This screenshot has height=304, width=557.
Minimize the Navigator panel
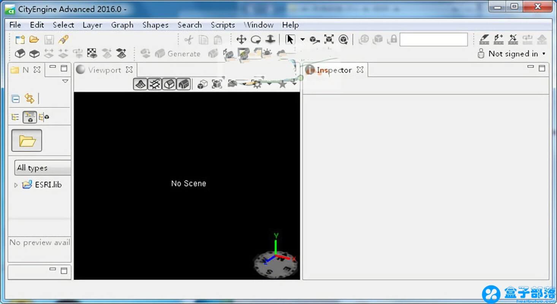(53, 67)
